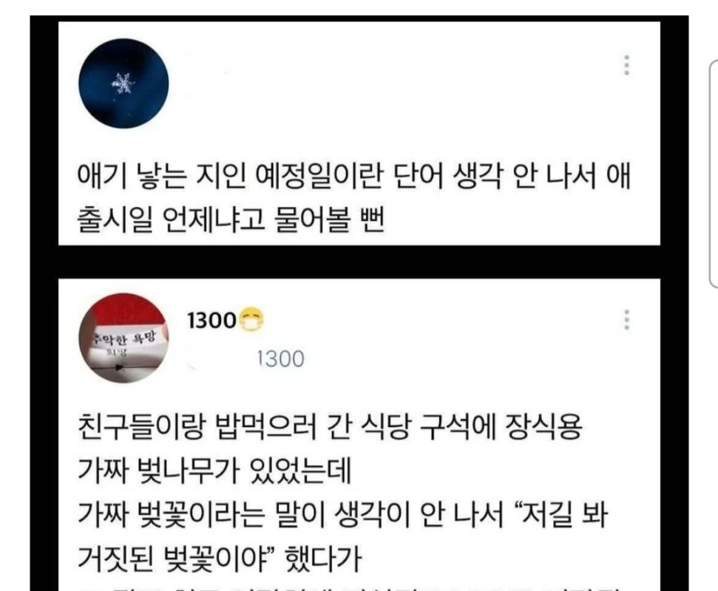This screenshot has height=591, width=718.
Task: Click the rounded panel at right edge
Action: [x=714, y=174]
